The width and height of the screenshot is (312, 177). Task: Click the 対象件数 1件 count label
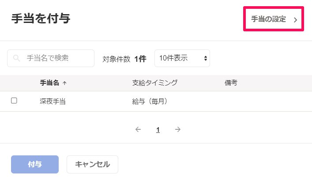click(124, 59)
